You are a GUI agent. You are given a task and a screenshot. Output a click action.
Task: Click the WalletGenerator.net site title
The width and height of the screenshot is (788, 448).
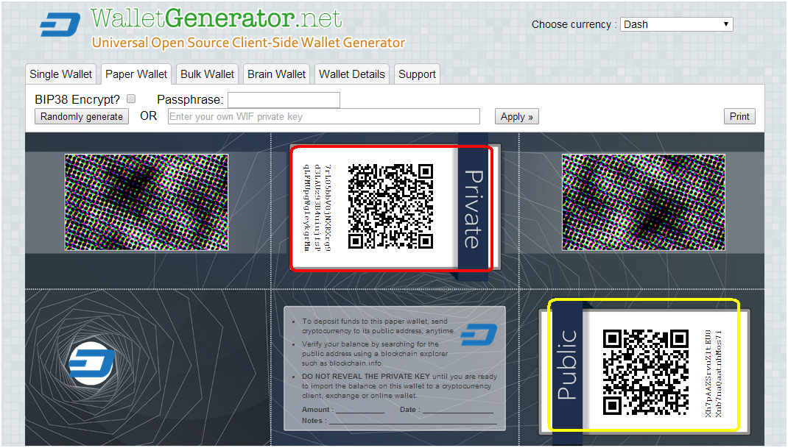217,18
